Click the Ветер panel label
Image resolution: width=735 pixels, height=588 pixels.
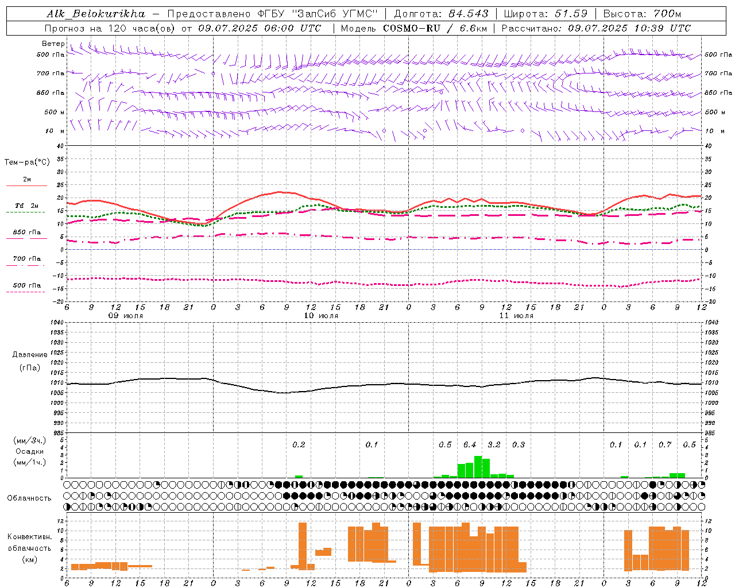[53, 44]
